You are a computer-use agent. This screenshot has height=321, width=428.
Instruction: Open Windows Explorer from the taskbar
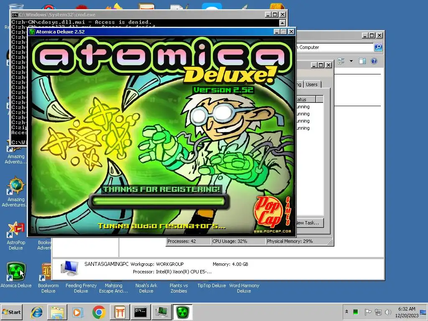57,312
